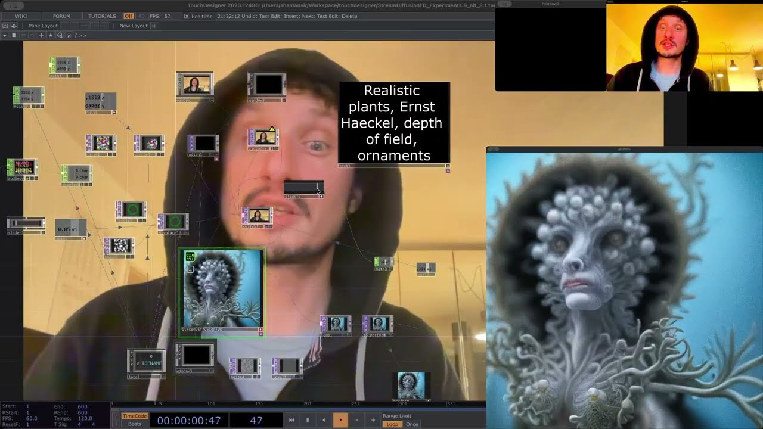This screenshot has height=429, width=763.
Task: Switch timeline display to TimeCode
Action: [x=135, y=416]
